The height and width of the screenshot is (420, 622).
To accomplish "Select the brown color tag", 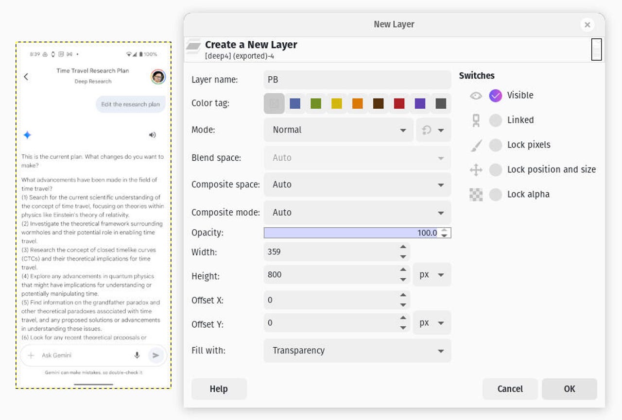I will click(x=379, y=103).
